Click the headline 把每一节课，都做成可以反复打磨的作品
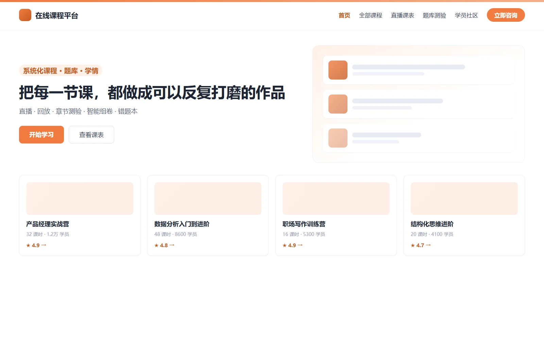544x340 pixels. click(152, 92)
